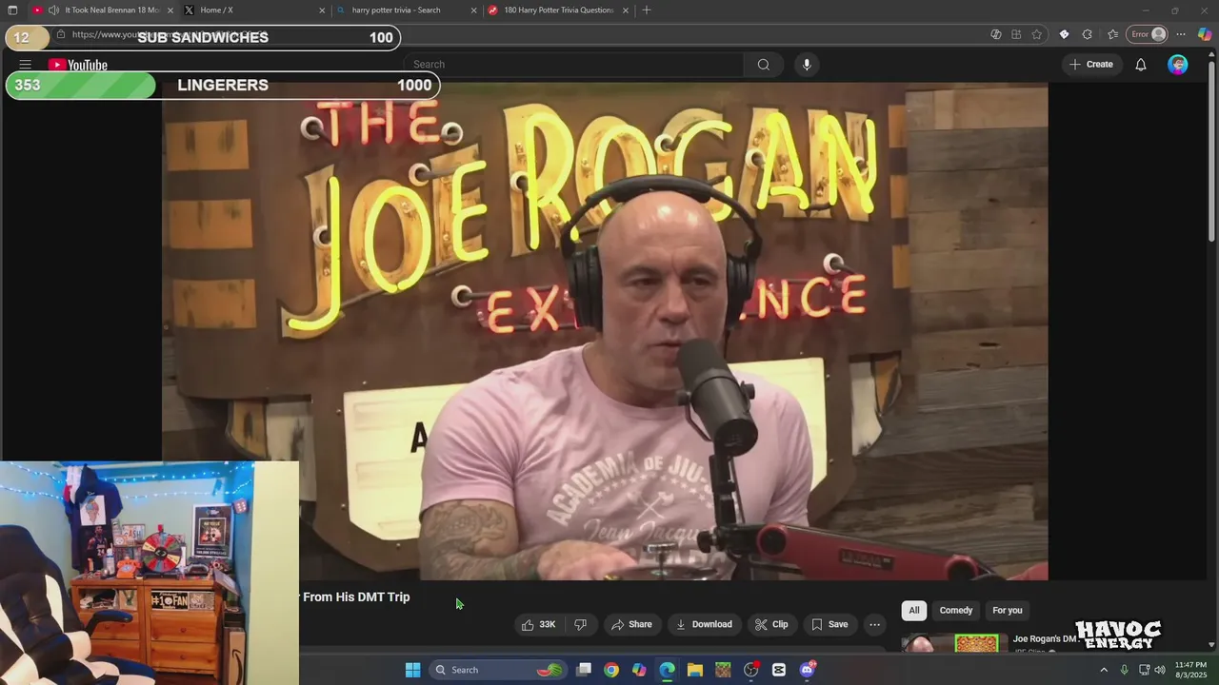The height and width of the screenshot is (685, 1219).
Task: Open Edge favorites list icon
Action: point(1112,34)
